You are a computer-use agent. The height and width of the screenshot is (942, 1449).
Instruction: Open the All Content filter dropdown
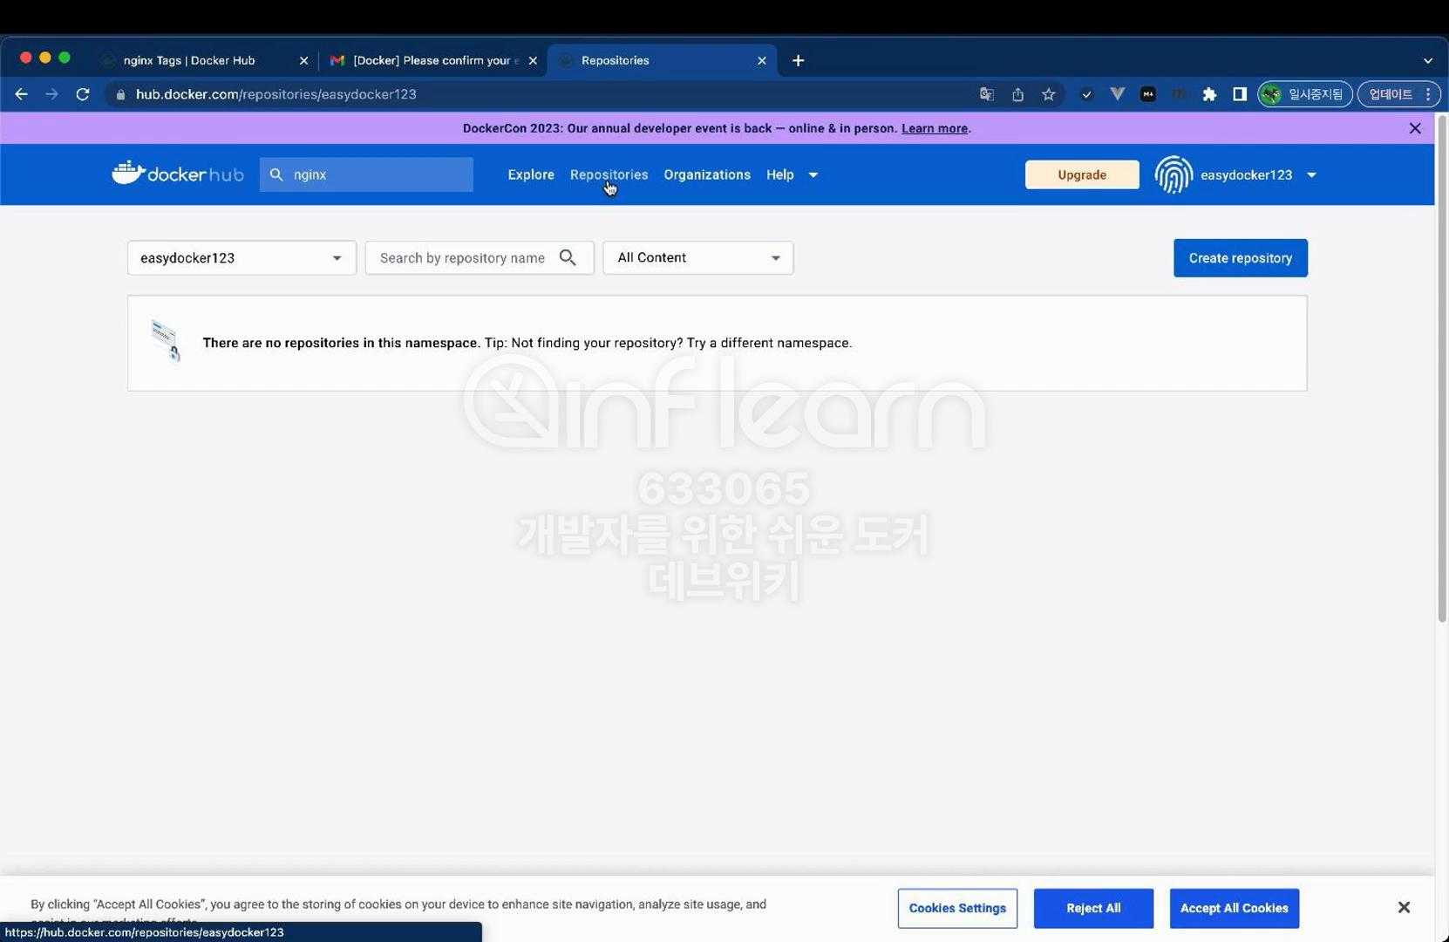tap(697, 257)
